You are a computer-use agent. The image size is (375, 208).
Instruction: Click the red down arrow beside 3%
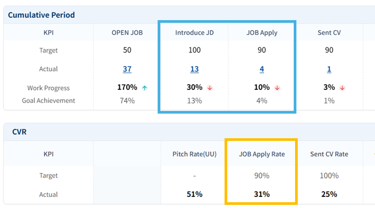point(342,88)
